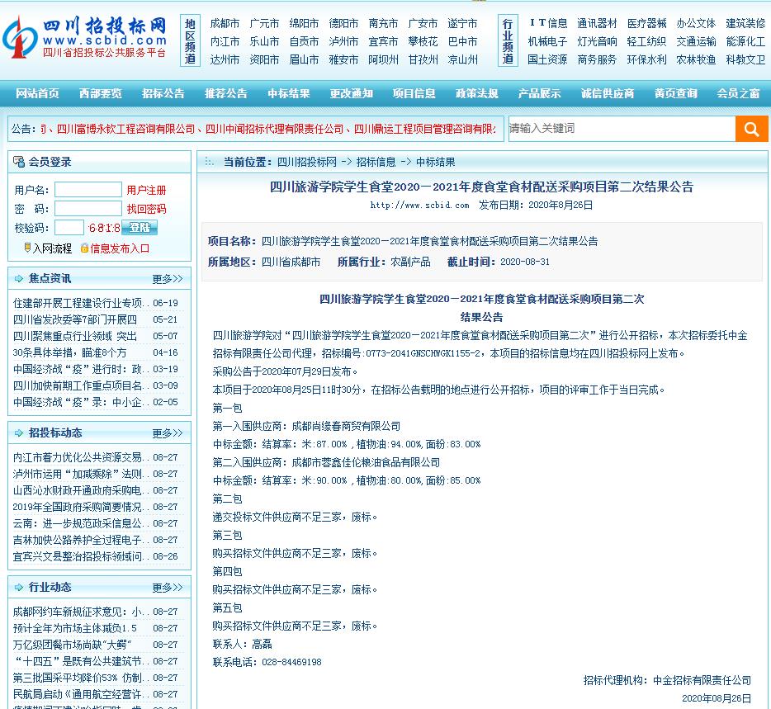
Task: Select 凉山州 region channel link
Action: [463, 60]
